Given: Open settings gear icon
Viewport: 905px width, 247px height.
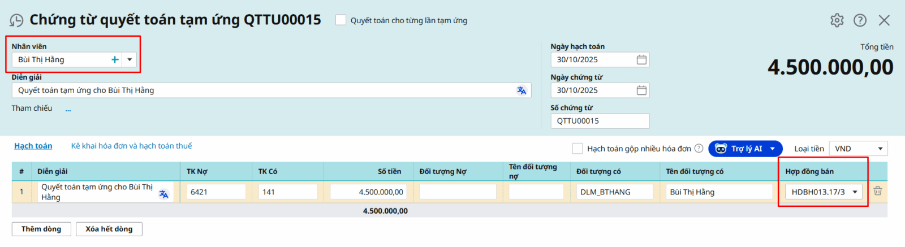Looking at the screenshot, I should tap(837, 20).
